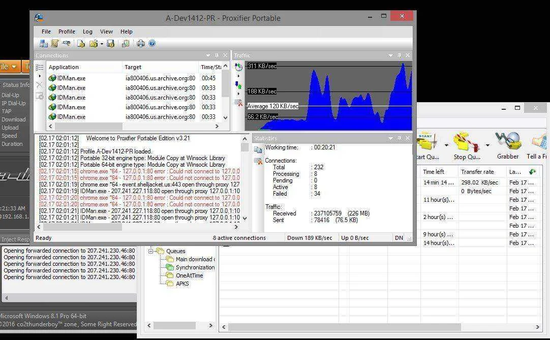This screenshot has height=340, width=550.
Task: Select OneAtTime queue in IDM tree
Action: click(x=190, y=275)
